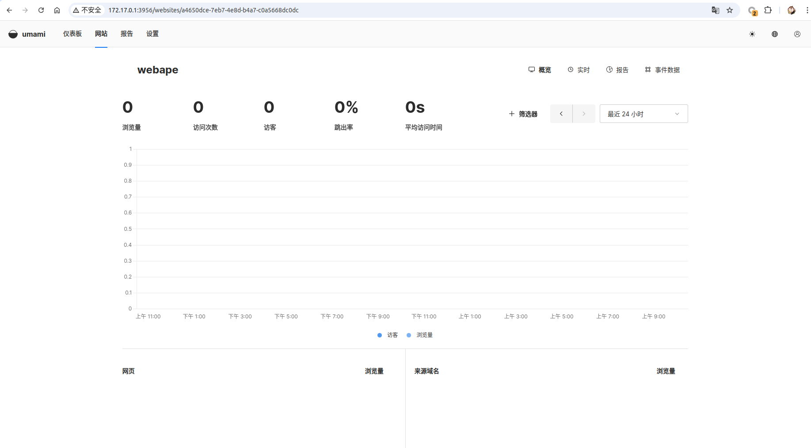Click the 0s average visit time value
The width and height of the screenshot is (811, 448).
[x=415, y=107]
